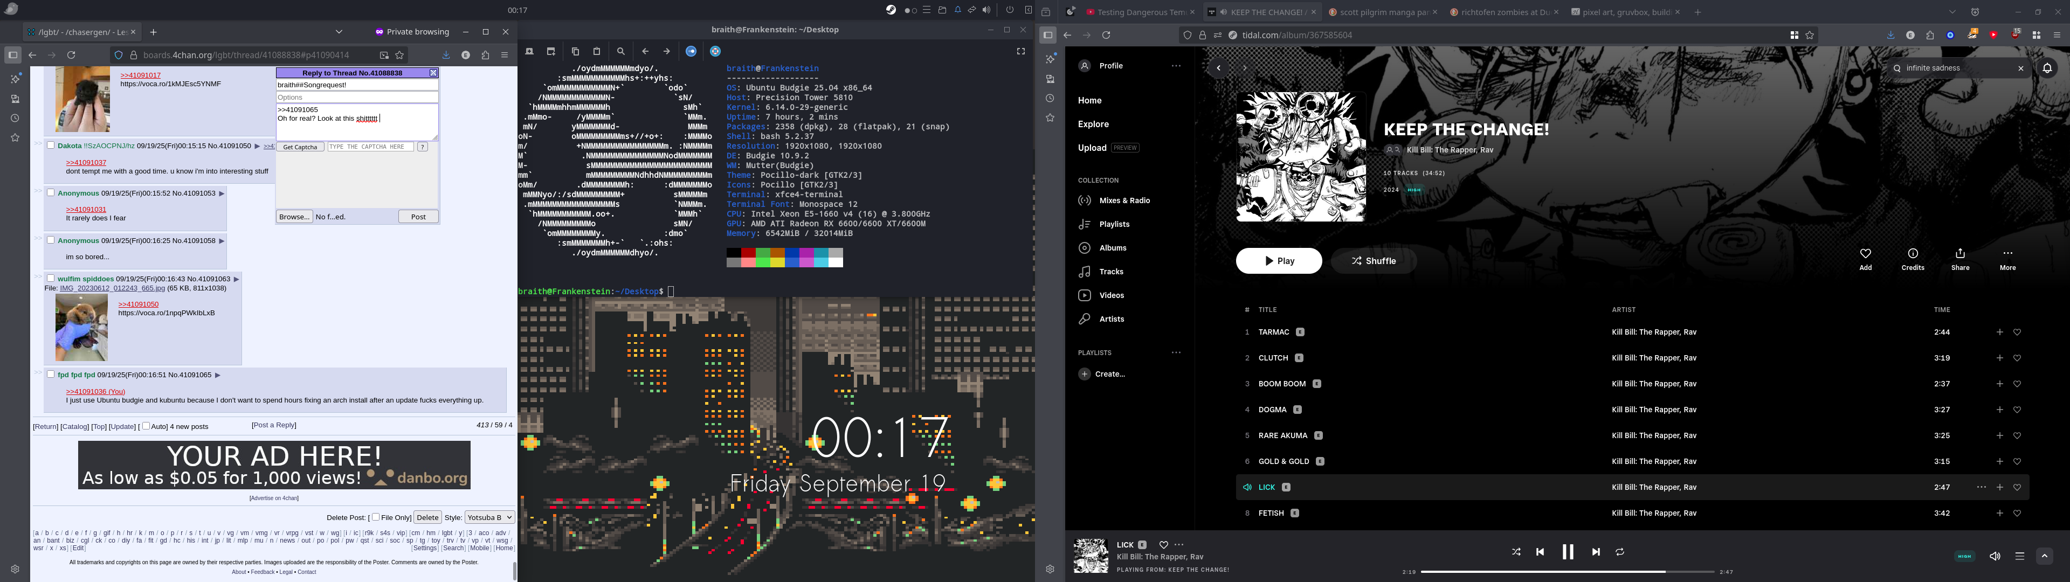Open the Style dropdown Yotsuba B

pos(489,518)
